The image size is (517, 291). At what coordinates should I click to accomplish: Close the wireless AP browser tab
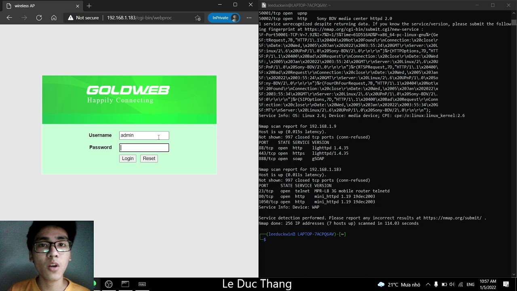(x=78, y=6)
